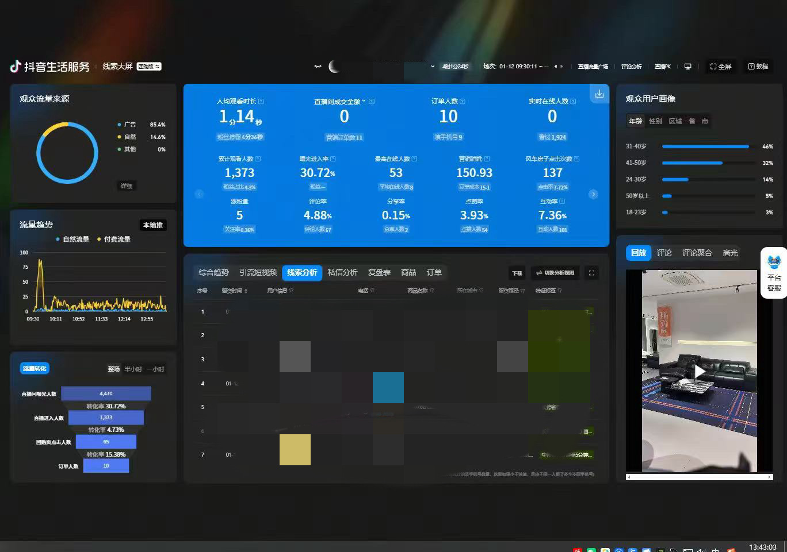The width and height of the screenshot is (787, 552).
Task: Switch to the 私信分析 tab
Action: [x=342, y=272]
